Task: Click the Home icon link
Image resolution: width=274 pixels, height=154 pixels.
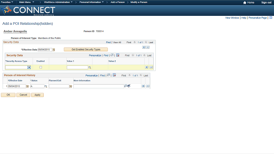Action: coord(249,3)
